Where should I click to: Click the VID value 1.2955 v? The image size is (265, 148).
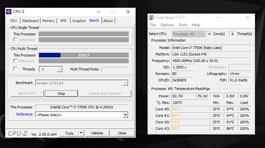[183, 67]
